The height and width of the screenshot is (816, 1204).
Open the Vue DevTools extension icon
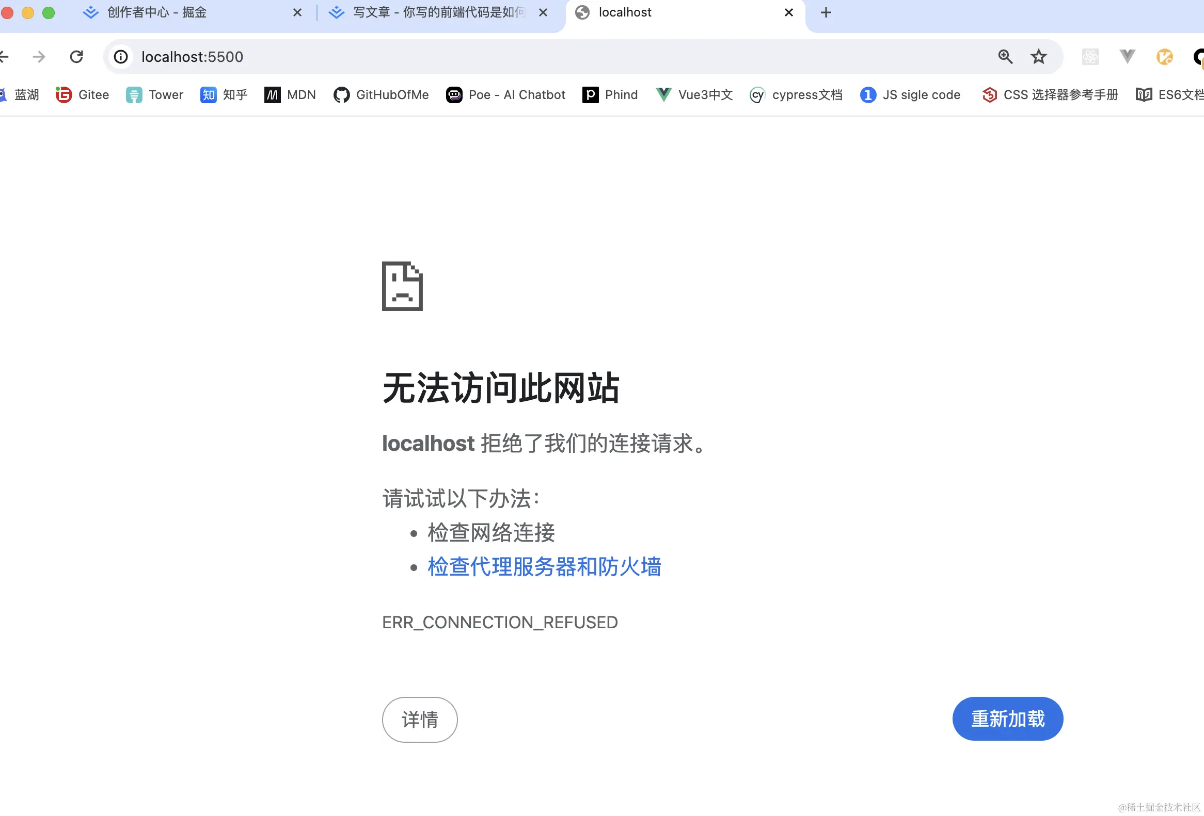1127,56
